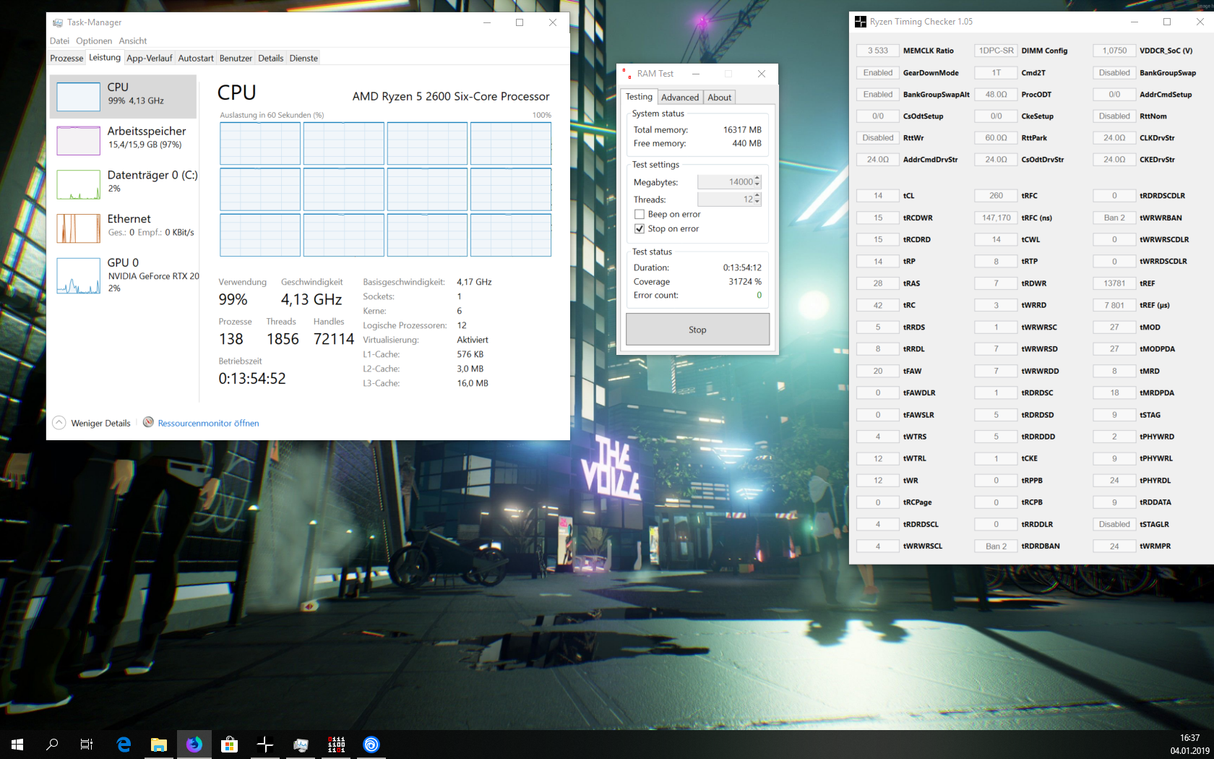Click the RttPark 60.0Ω value

click(996, 138)
